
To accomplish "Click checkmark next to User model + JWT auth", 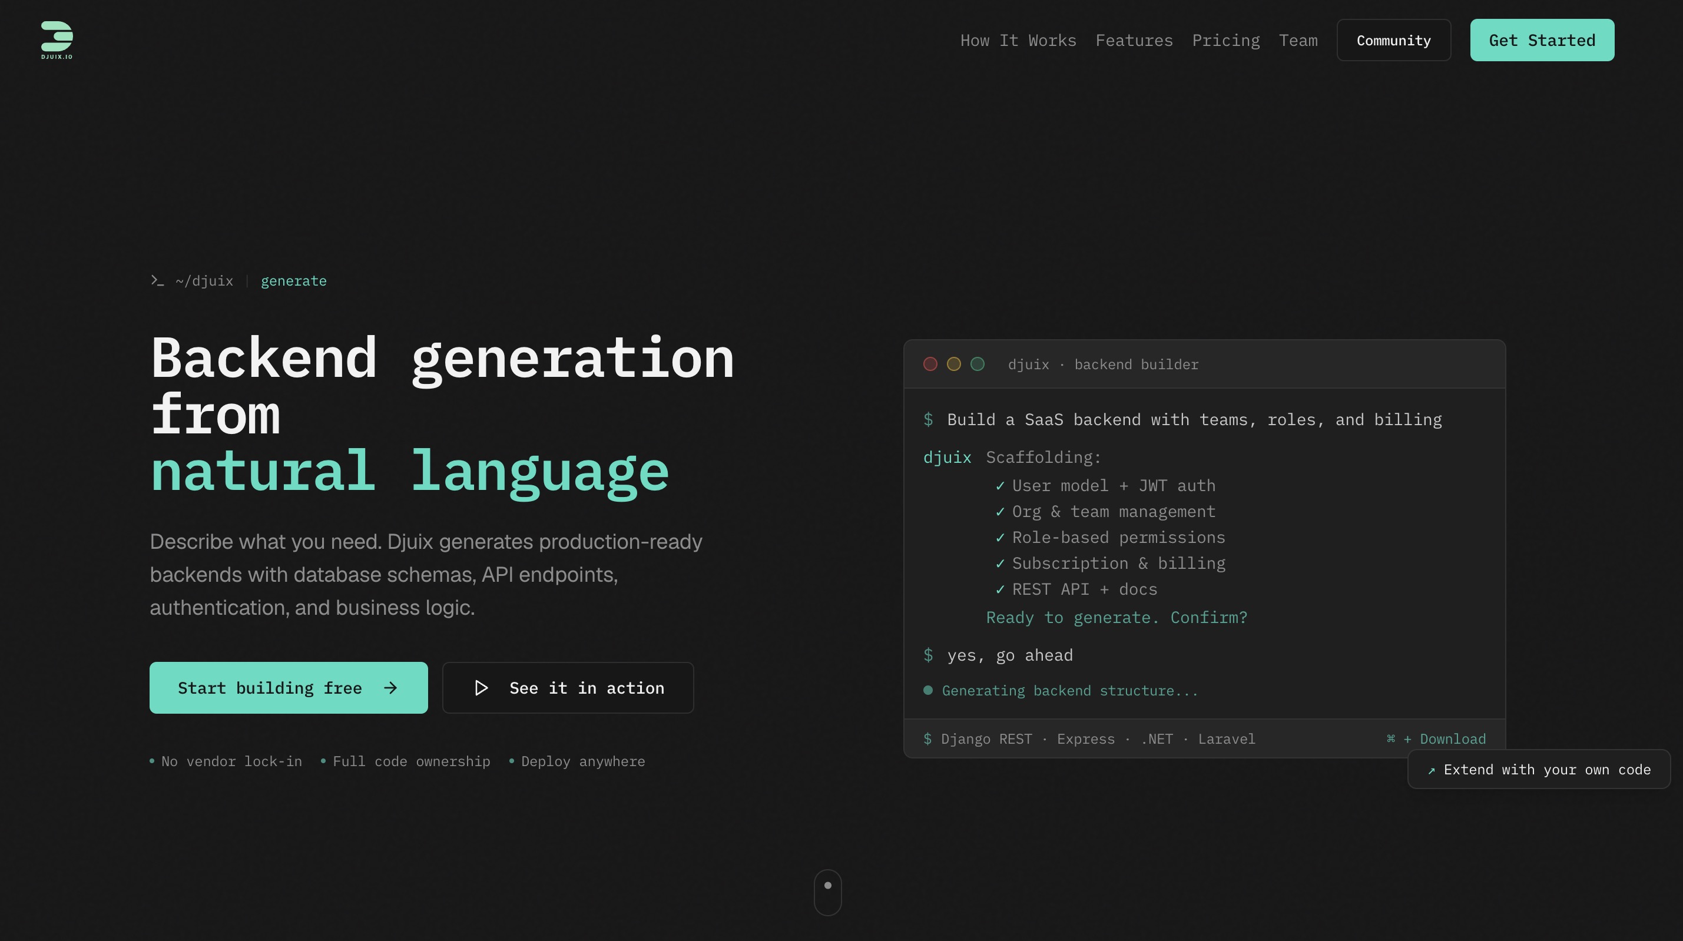I will pyautogui.click(x=999, y=486).
